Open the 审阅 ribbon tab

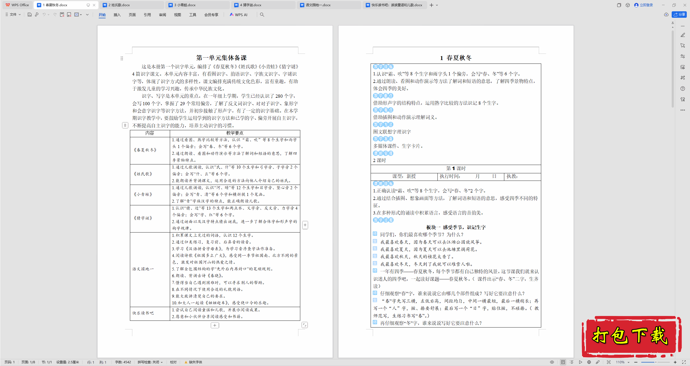(x=163, y=15)
